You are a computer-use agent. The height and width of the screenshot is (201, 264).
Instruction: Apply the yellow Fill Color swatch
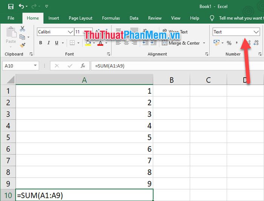[x=88, y=43]
